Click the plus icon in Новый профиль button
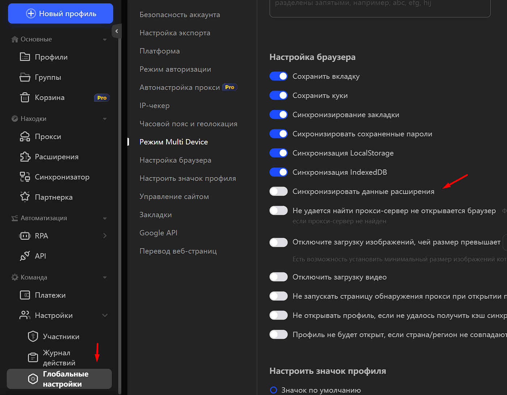Viewport: 507px width, 395px height. (31, 13)
